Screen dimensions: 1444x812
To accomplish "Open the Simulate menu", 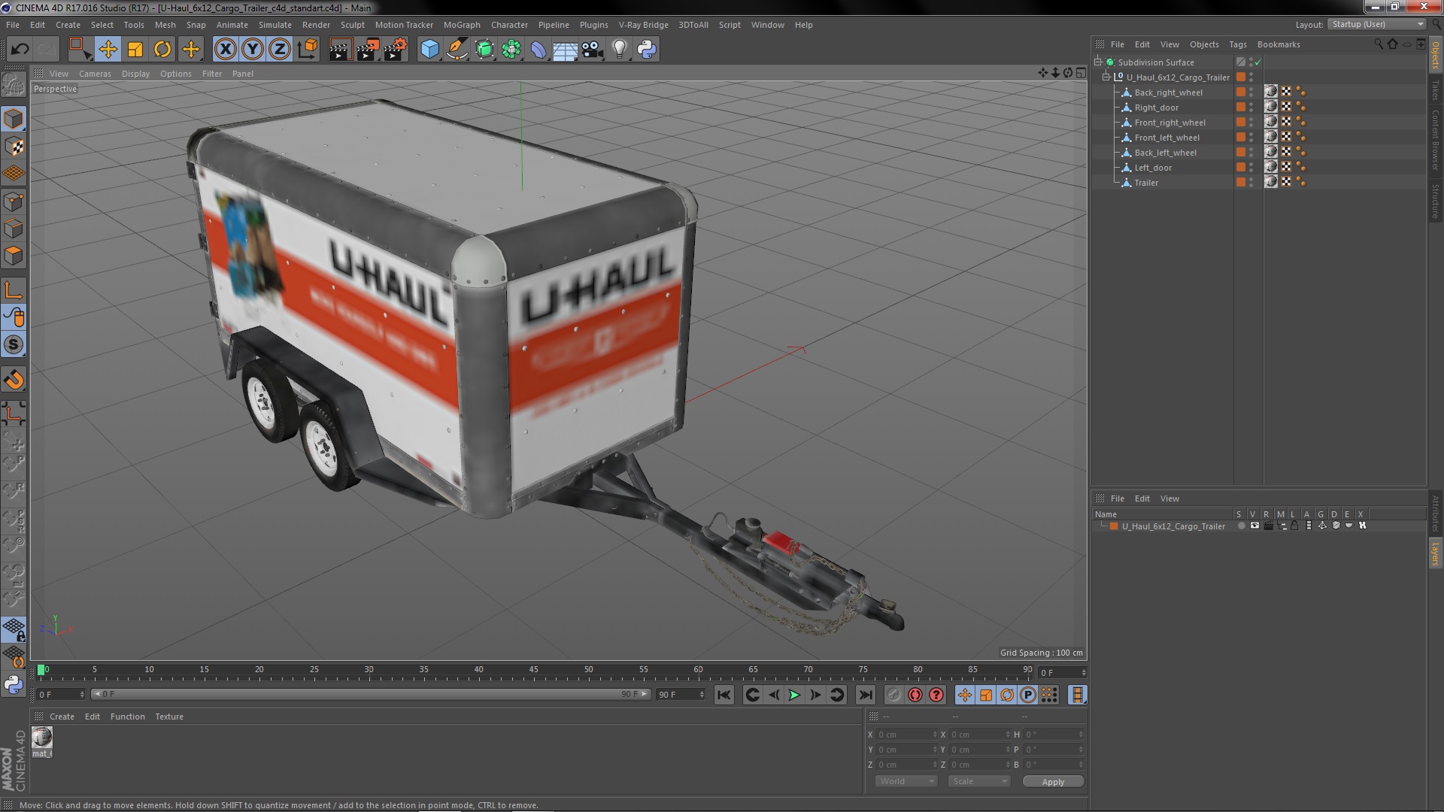I will coord(275,25).
